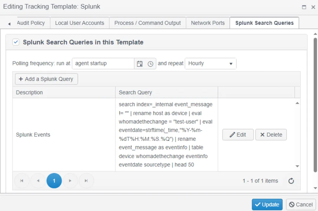Go to the last page of results

[86, 181]
